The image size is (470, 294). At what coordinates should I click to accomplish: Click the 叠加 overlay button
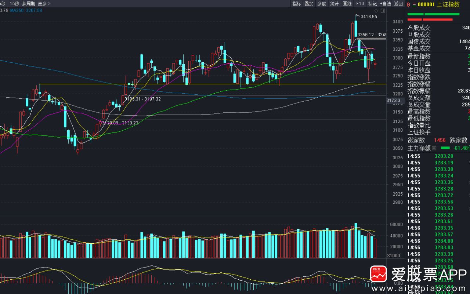click(x=309, y=4)
